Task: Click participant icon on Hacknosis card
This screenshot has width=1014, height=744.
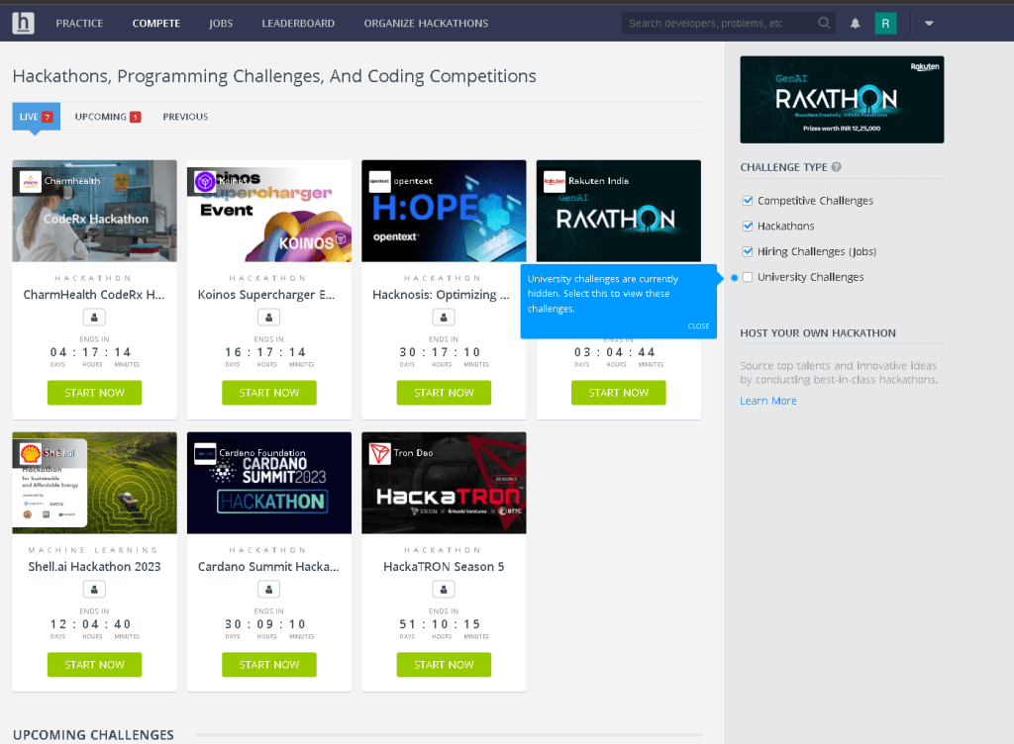Action: (x=444, y=318)
